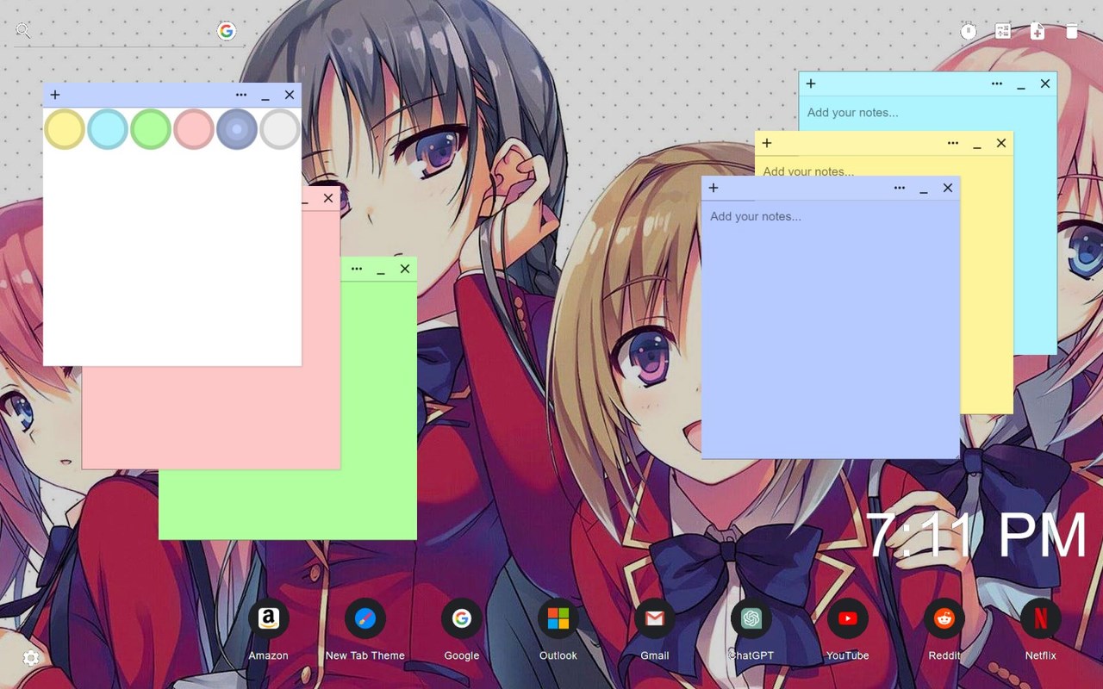Add note using plus on yellow note
This screenshot has width=1103, height=689.
[767, 143]
